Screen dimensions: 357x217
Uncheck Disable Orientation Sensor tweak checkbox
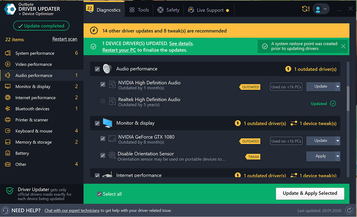(103, 155)
